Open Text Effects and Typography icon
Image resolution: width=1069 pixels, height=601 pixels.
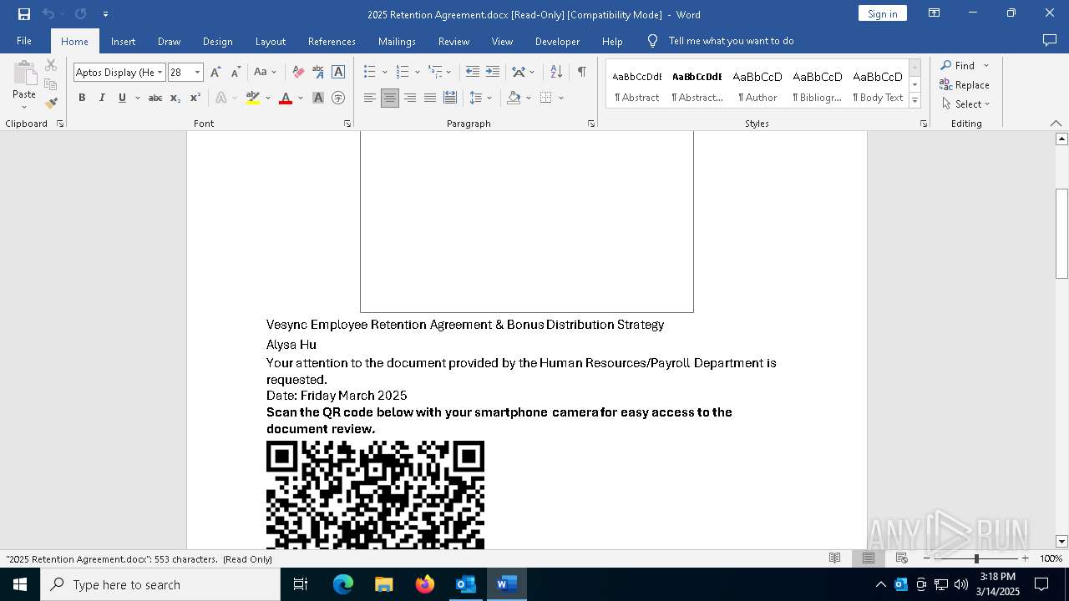(221, 98)
